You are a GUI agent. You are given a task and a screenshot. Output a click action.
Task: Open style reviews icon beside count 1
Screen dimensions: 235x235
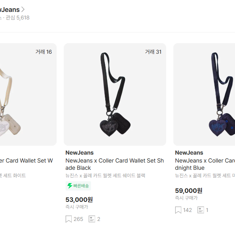(201, 210)
